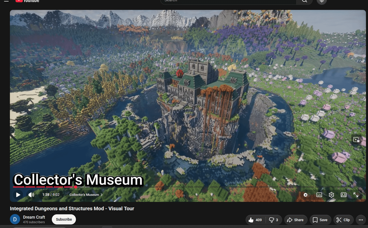Share this video
The width and height of the screenshot is (368, 228).
pyautogui.click(x=295, y=220)
